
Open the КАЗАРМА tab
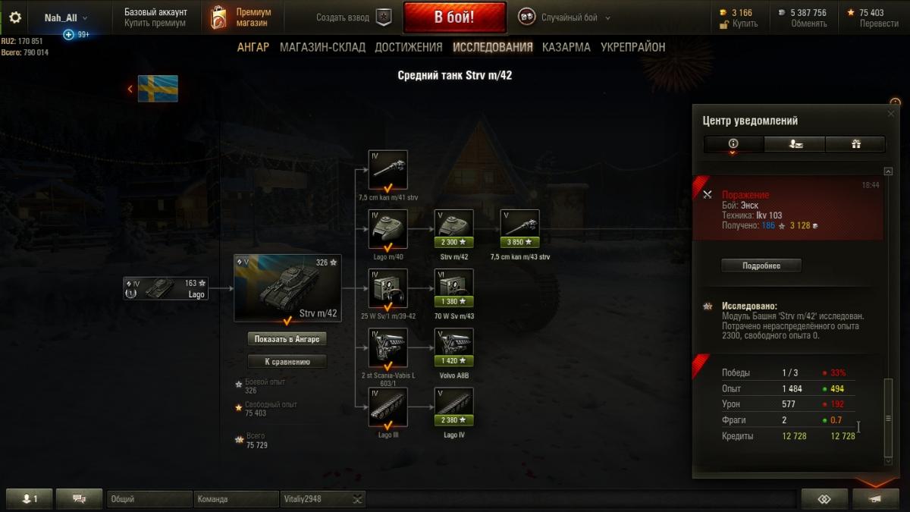(x=566, y=47)
